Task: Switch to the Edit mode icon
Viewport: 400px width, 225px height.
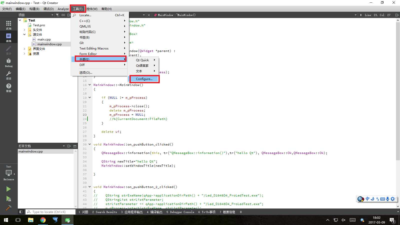Action: tap(9, 37)
